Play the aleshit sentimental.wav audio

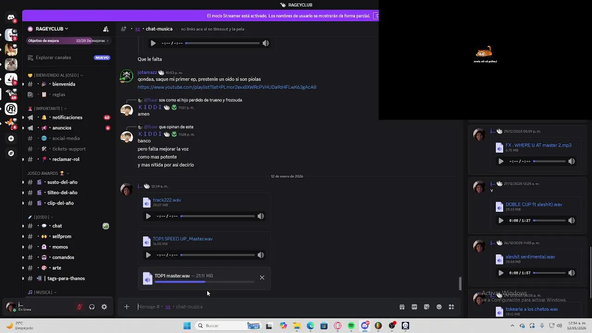[x=501, y=273]
